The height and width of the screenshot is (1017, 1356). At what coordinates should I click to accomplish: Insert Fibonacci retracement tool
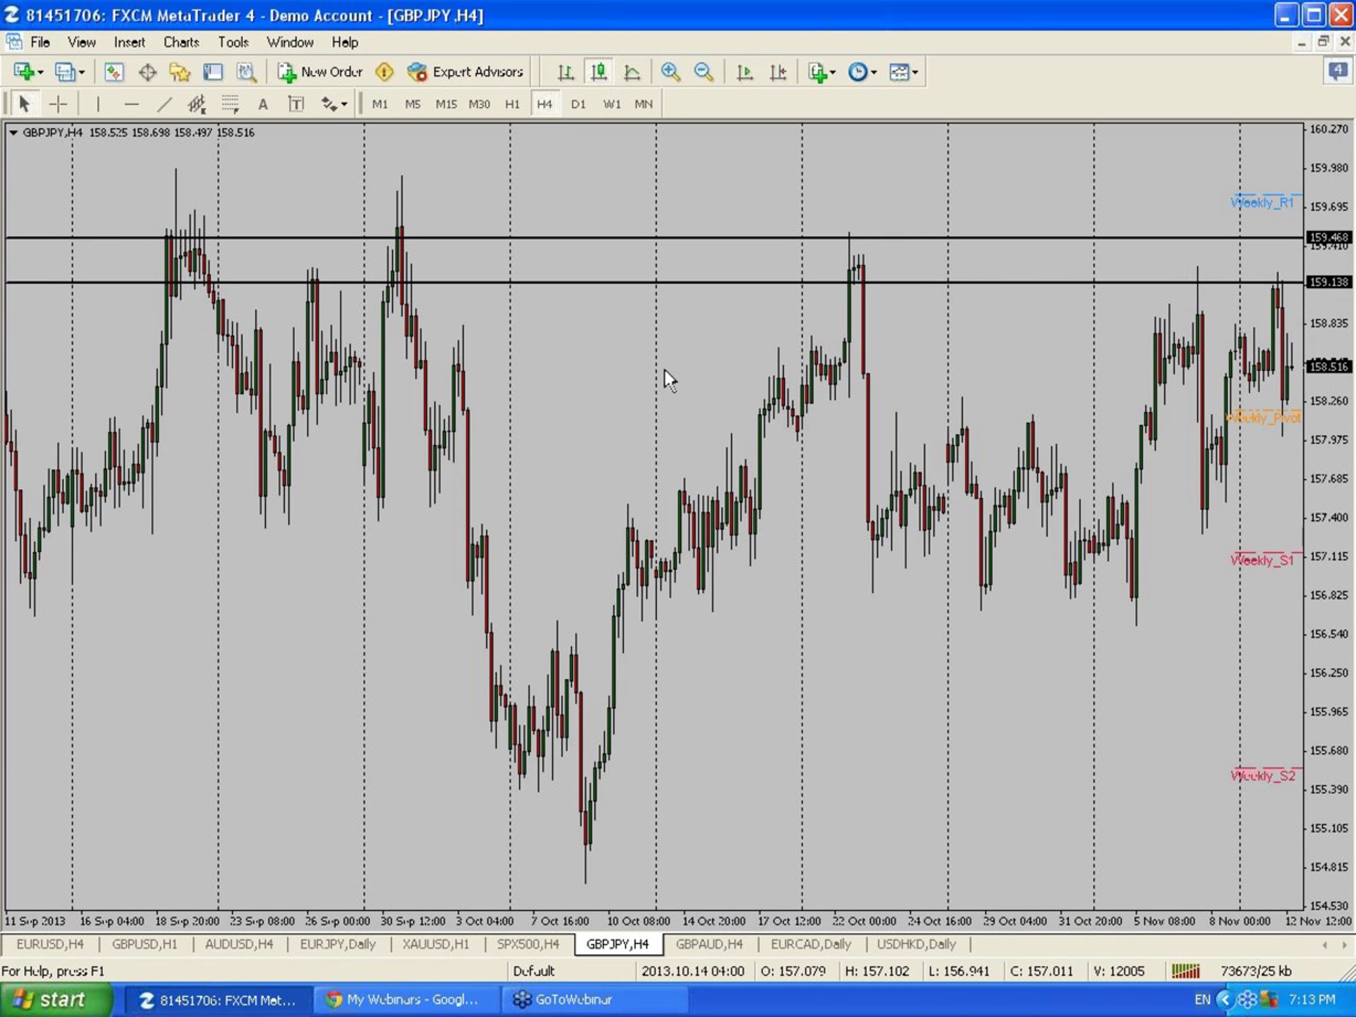pyautogui.click(x=230, y=104)
